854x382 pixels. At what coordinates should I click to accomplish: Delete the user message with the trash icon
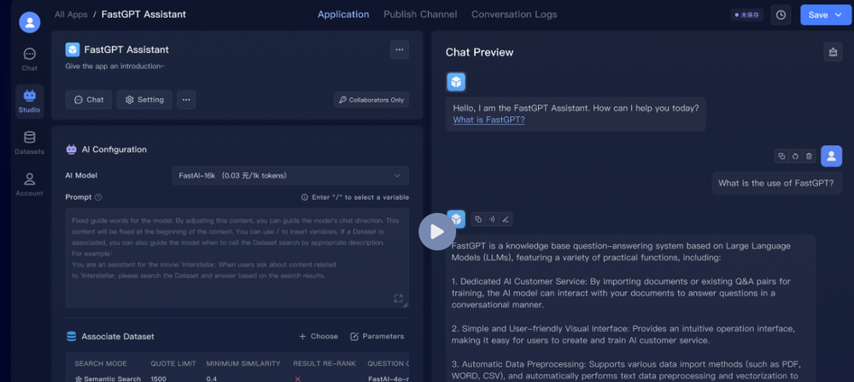point(809,156)
